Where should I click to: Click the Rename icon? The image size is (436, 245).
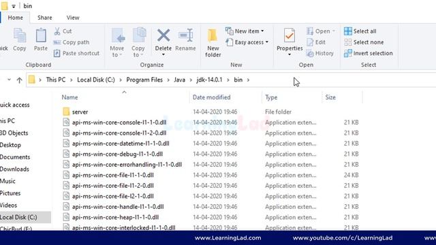185,35
